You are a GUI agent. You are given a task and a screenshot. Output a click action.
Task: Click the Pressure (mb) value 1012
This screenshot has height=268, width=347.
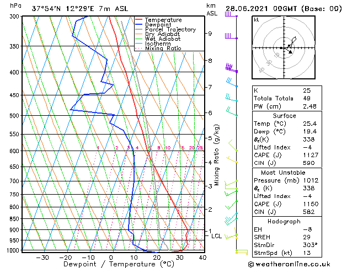click(311, 180)
